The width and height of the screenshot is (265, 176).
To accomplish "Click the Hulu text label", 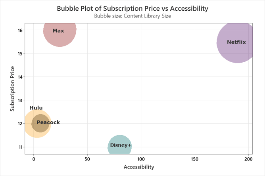I will (x=36, y=108).
